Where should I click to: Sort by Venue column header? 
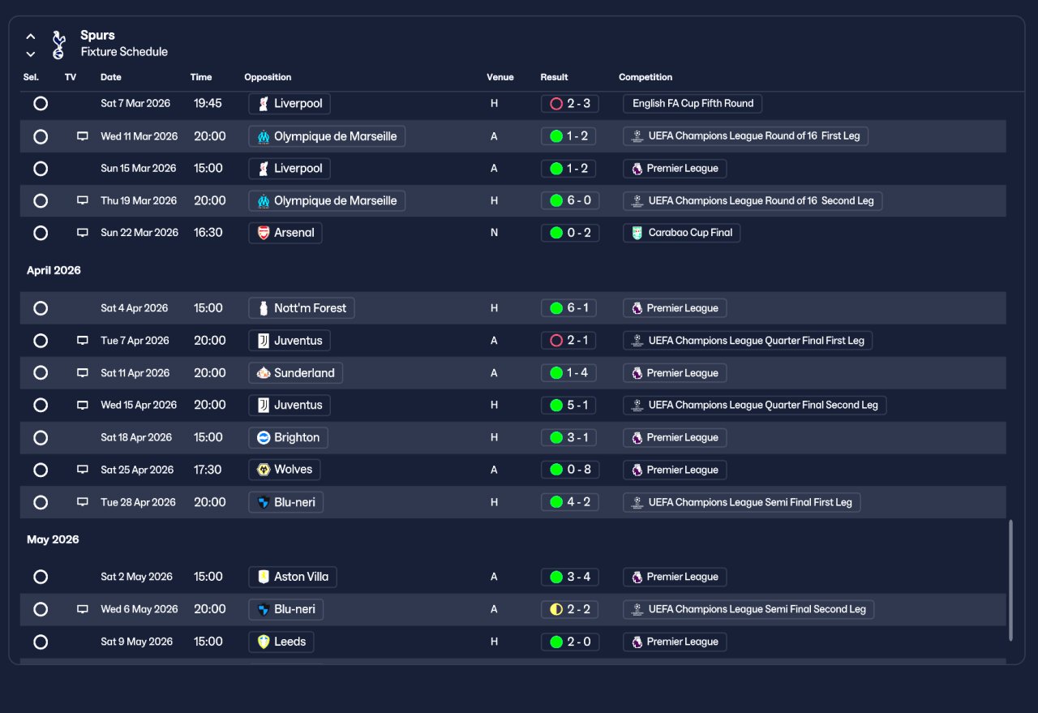(x=500, y=77)
